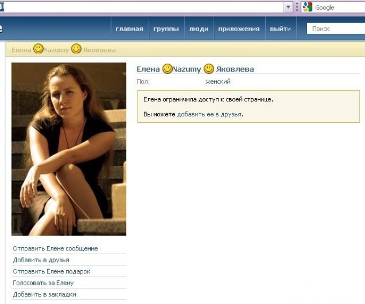This screenshot has height=304, width=365.
Task: Click Добавить в друзья under the photo
Action: (41, 260)
